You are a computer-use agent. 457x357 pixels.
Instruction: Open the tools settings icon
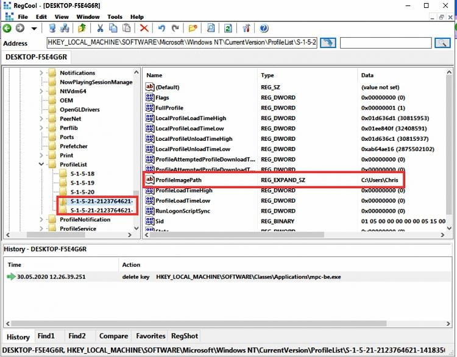(246, 28)
